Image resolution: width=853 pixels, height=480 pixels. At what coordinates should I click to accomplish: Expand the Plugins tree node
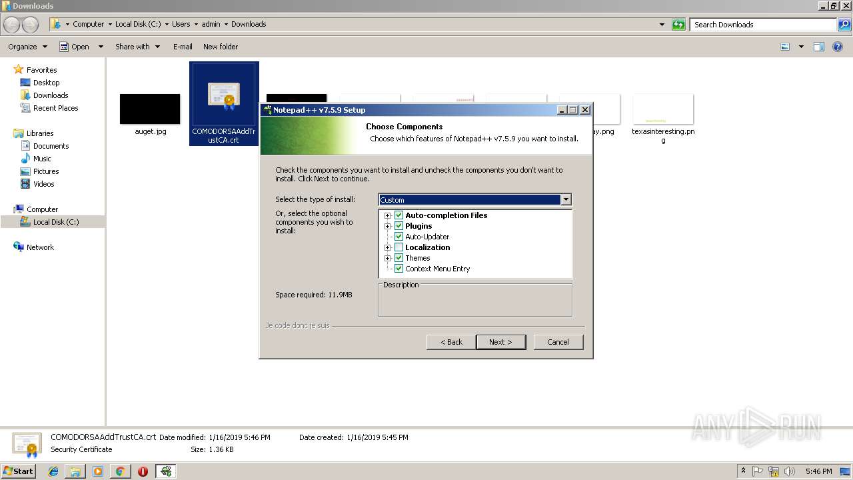(x=387, y=226)
